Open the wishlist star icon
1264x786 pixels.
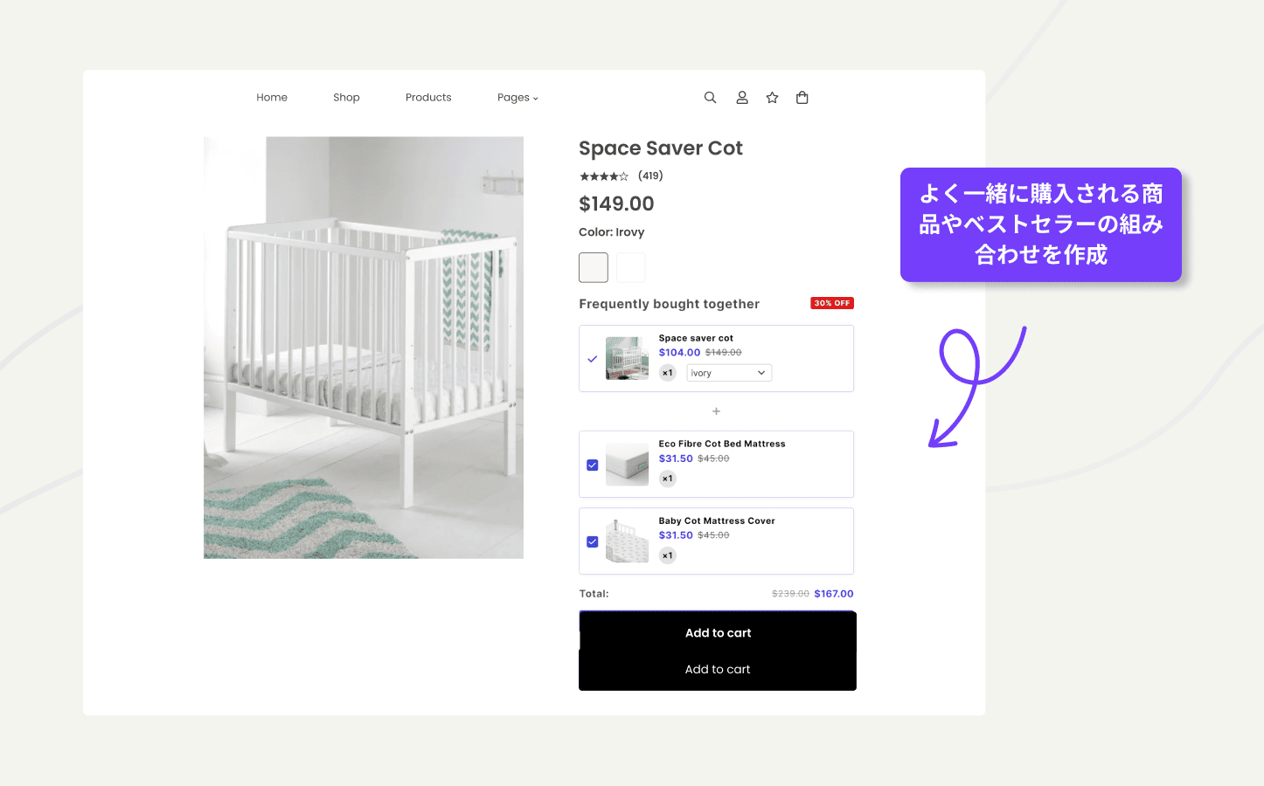[772, 98]
